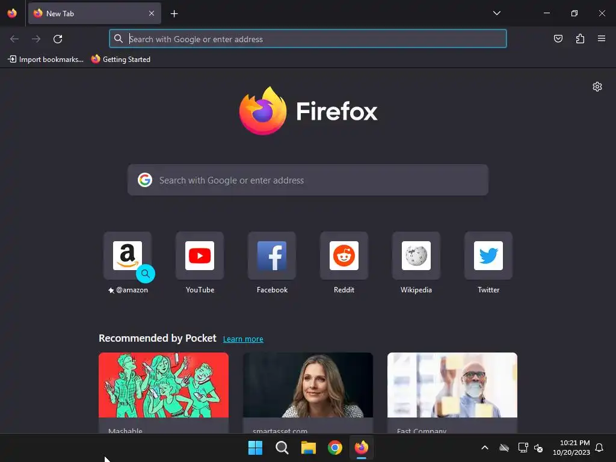Launch Google Chrome from taskbar
This screenshot has height=462, width=616.
point(335,448)
